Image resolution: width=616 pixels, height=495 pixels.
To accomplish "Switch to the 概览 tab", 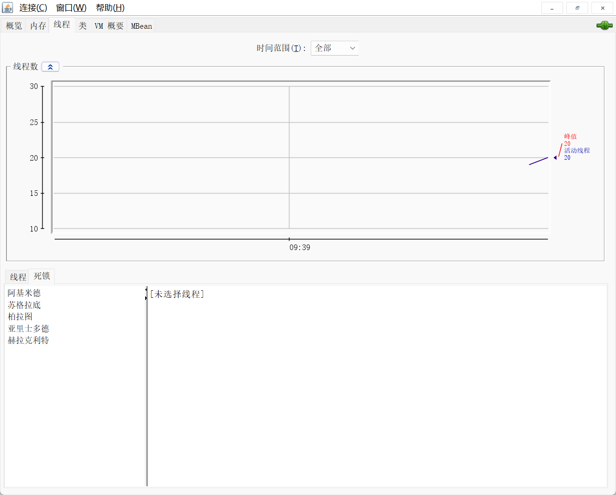I will (14, 26).
